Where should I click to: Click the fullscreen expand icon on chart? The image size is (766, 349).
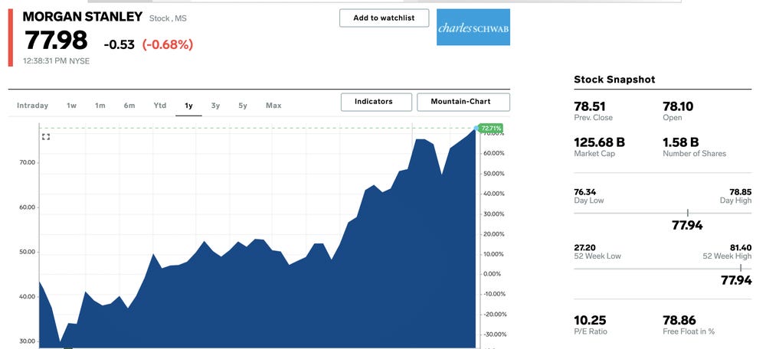click(x=46, y=137)
